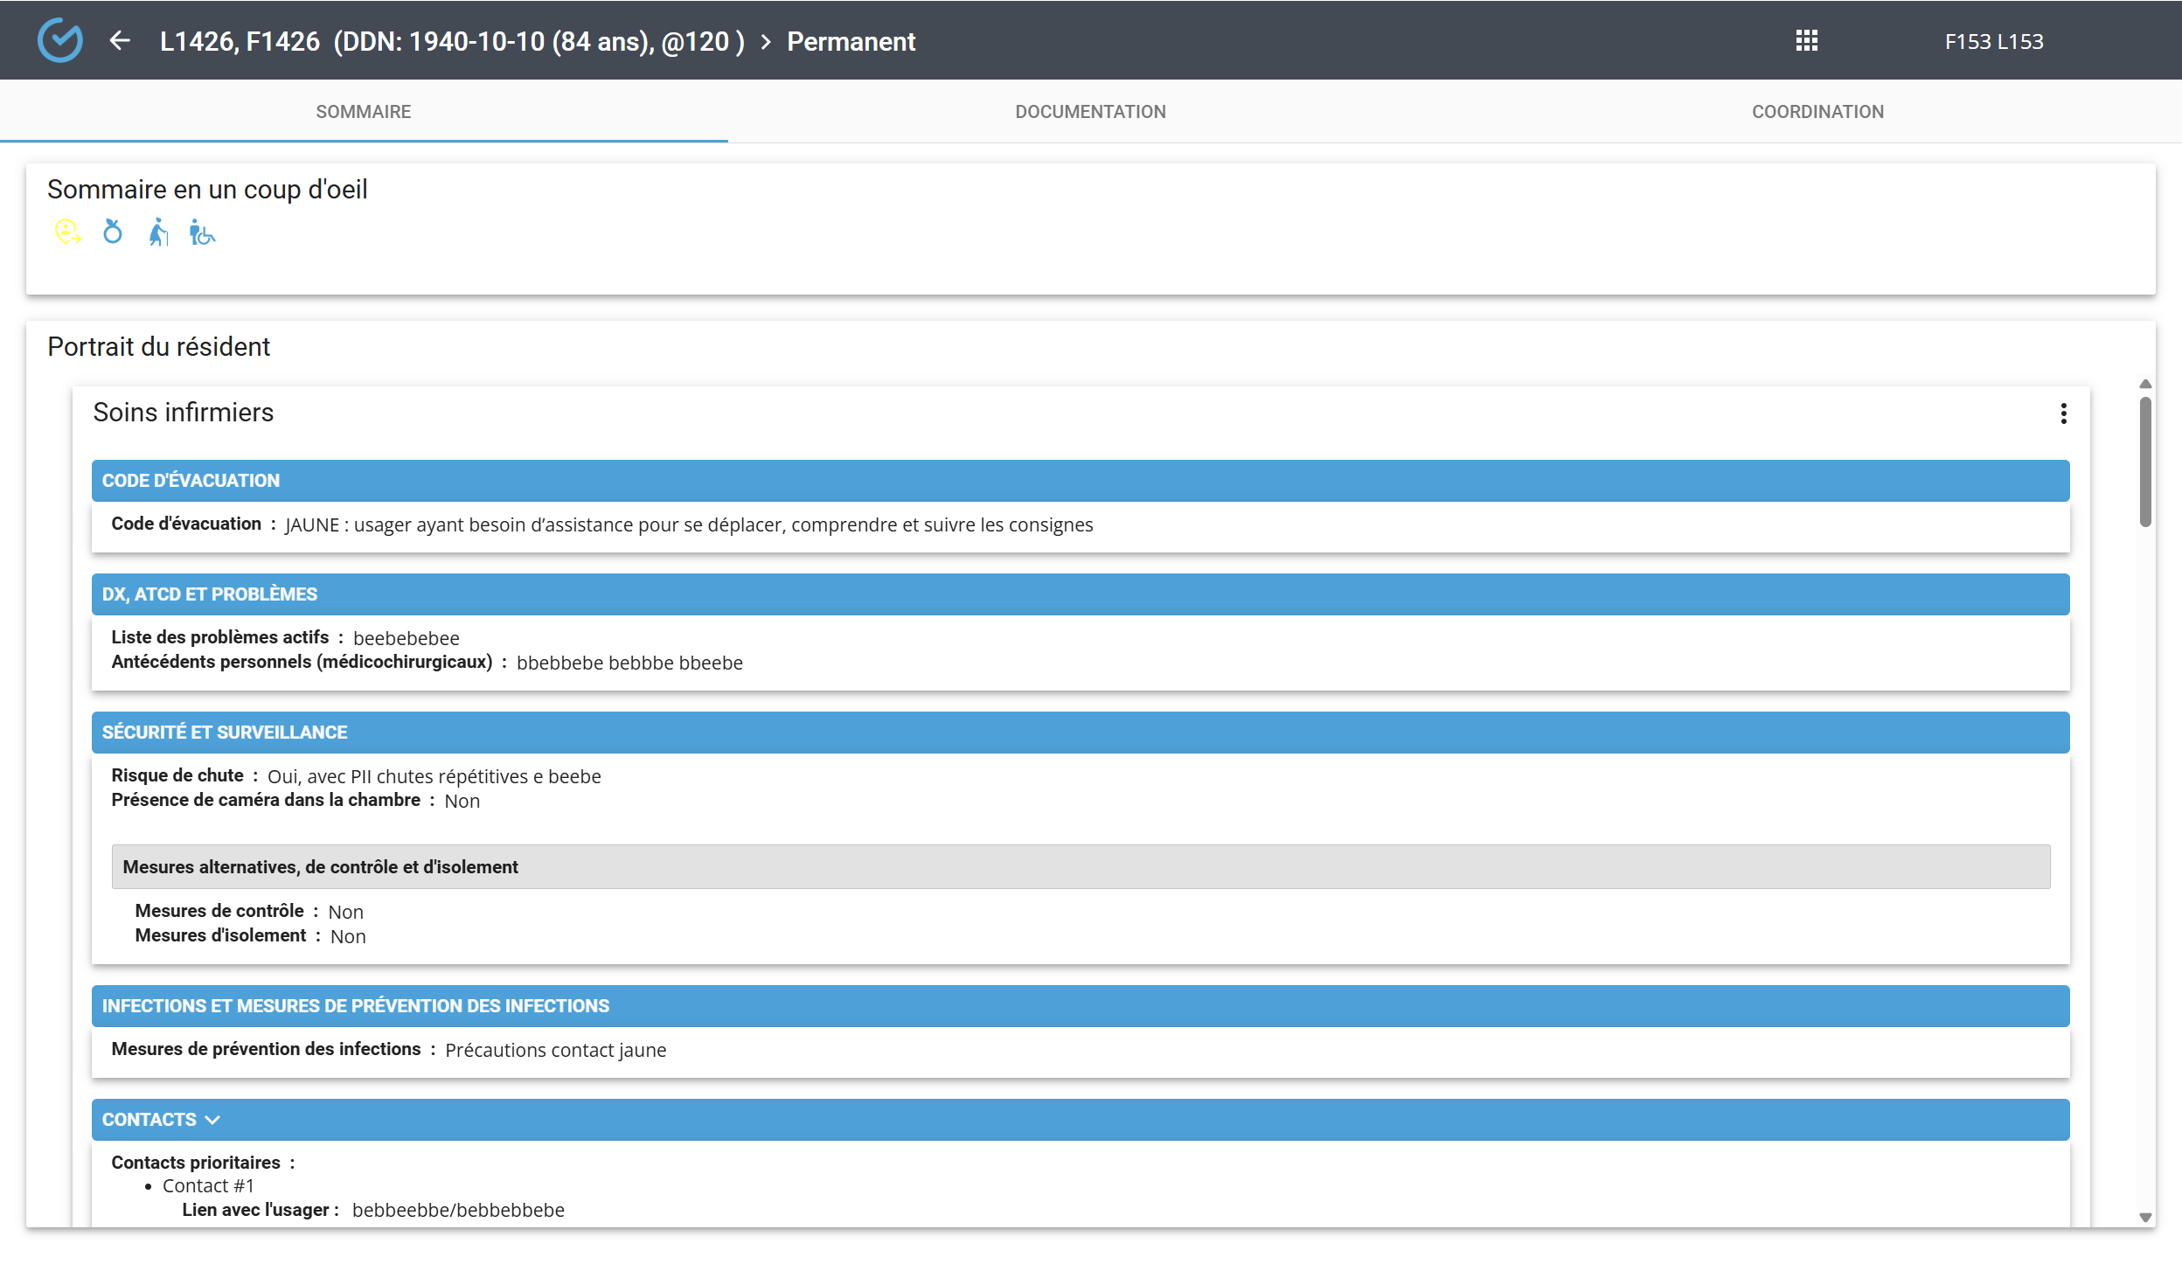Click the scrollbar down arrow

click(x=2145, y=1217)
